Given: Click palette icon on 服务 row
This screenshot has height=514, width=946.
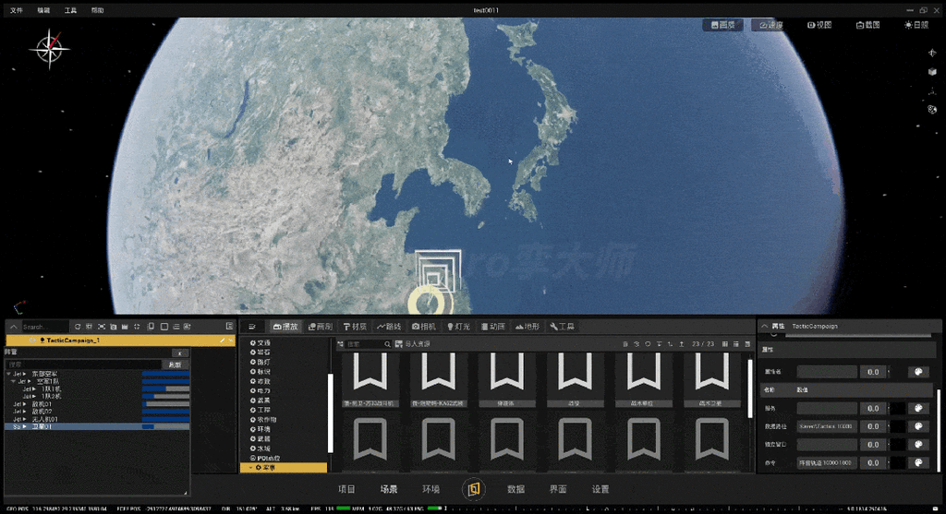Looking at the screenshot, I should tap(918, 409).
